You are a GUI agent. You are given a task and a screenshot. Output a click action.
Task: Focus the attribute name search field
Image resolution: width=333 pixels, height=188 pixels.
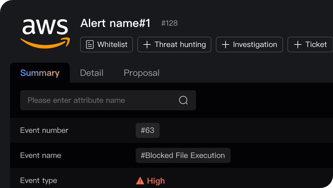[97, 100]
